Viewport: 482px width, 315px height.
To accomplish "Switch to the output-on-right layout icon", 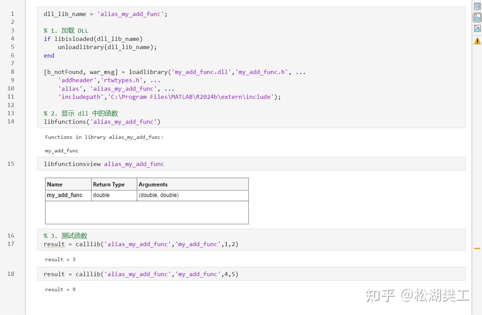I will coord(477,6).
